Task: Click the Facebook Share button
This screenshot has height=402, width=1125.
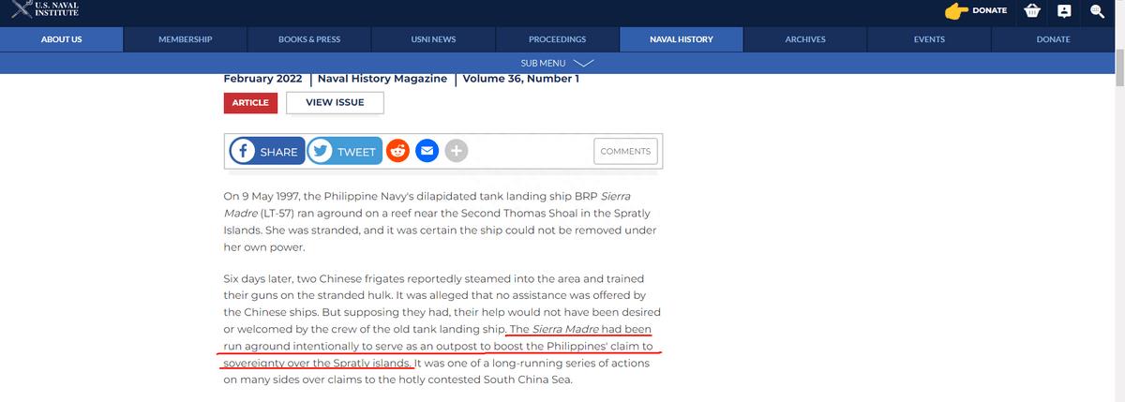Action: pos(267,152)
